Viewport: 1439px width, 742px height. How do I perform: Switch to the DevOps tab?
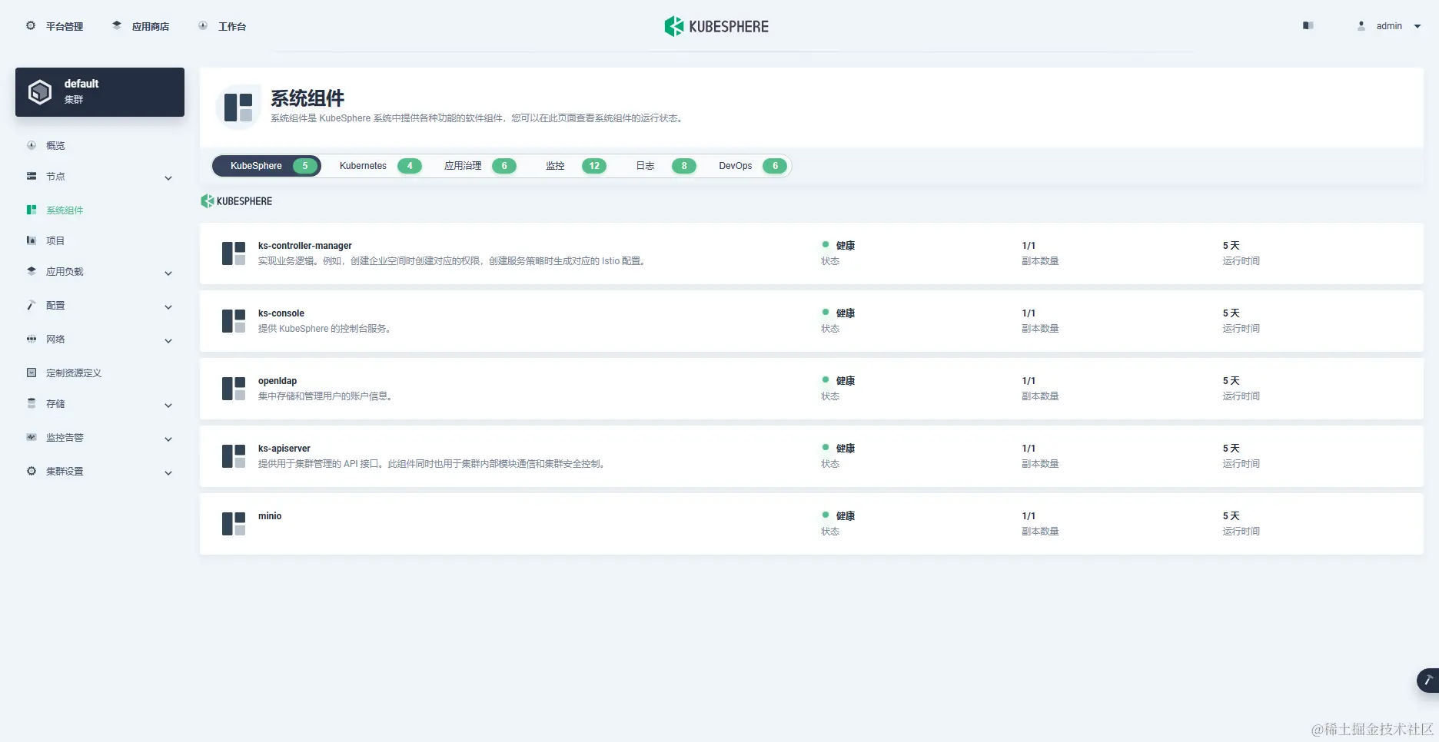click(x=753, y=166)
